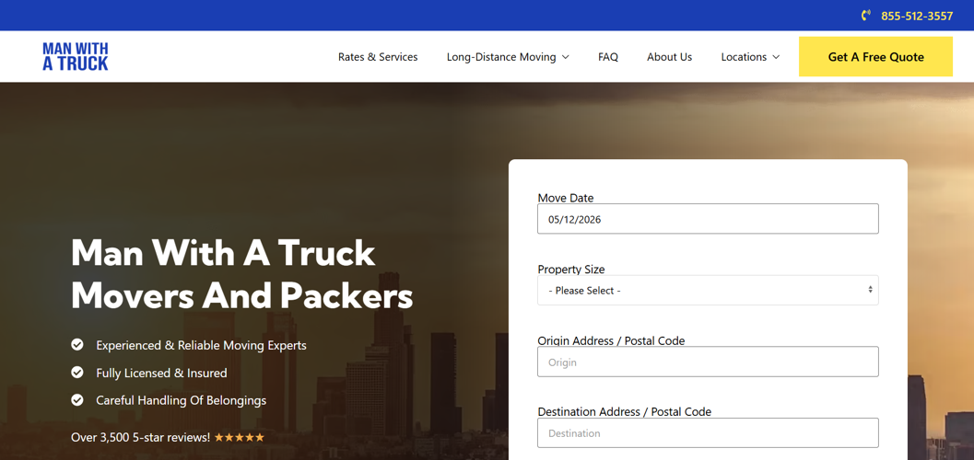
Task: Click the Get A Free Quote button
Action: tap(875, 56)
